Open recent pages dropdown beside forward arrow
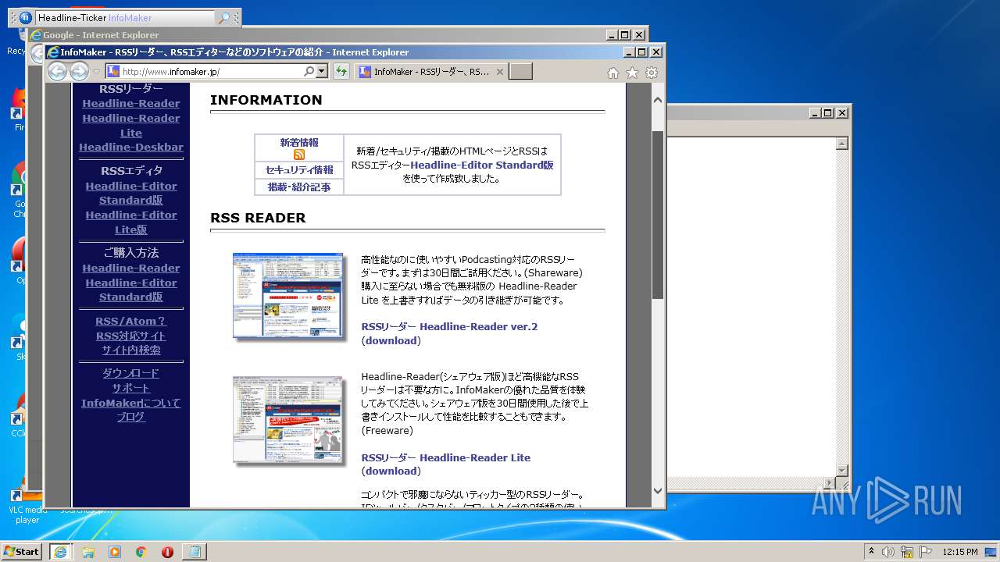Screen dimensions: 1000x562 point(97,72)
